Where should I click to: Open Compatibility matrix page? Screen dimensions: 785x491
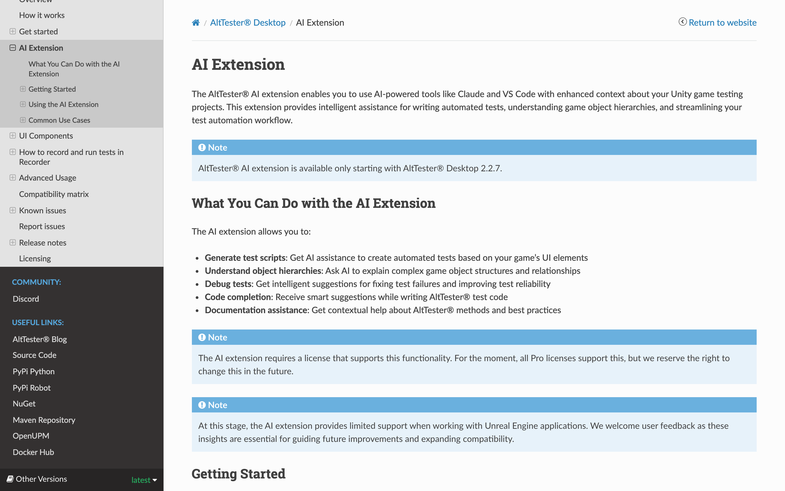pyautogui.click(x=54, y=194)
